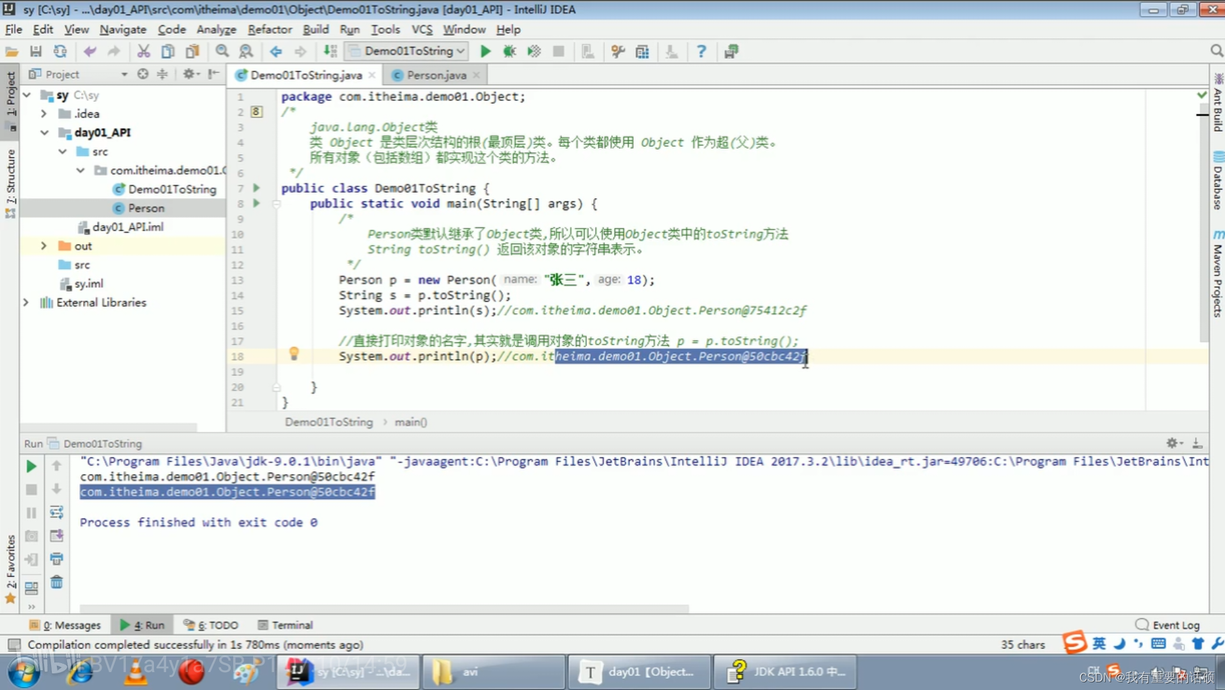Click the Build project icon
The height and width of the screenshot is (690, 1225).
pos(330,52)
